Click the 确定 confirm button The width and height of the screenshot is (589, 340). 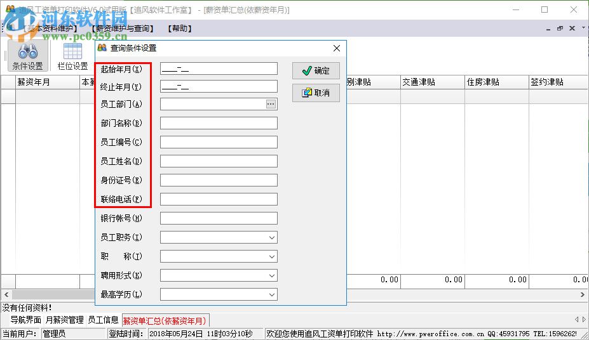pos(316,70)
